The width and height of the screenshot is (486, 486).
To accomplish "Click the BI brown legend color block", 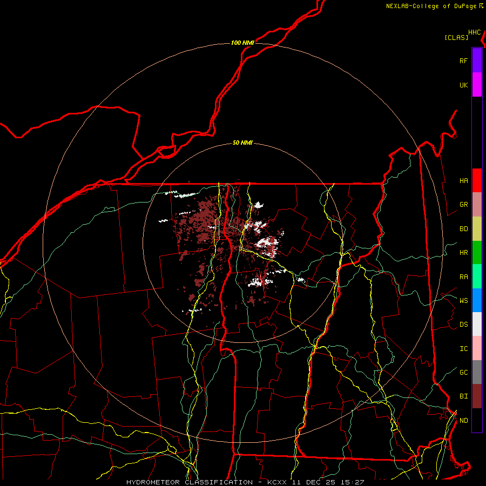I will 477,396.
